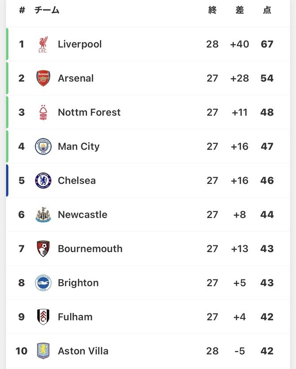Click the 差 goal difference column header
The width and height of the screenshot is (296, 369).
[x=239, y=10]
